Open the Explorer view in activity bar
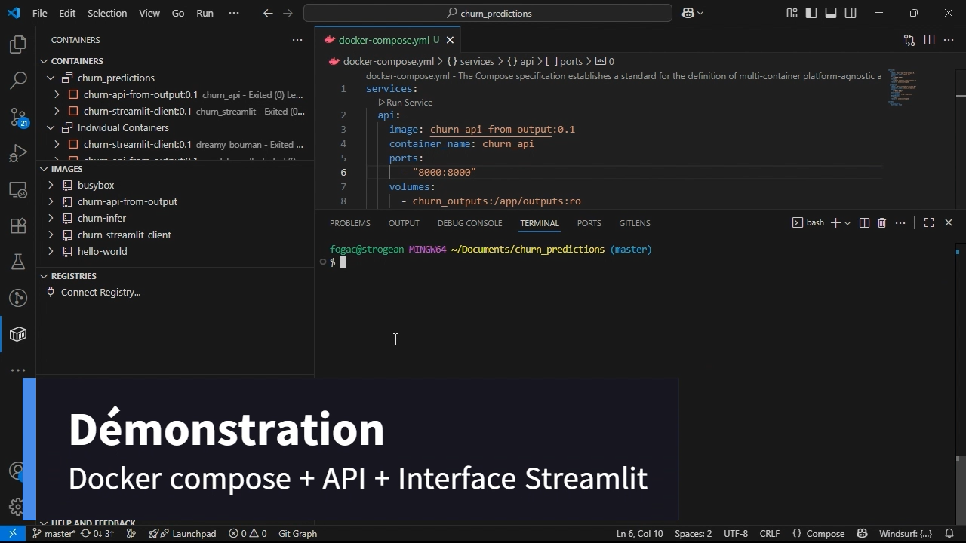 click(18, 45)
